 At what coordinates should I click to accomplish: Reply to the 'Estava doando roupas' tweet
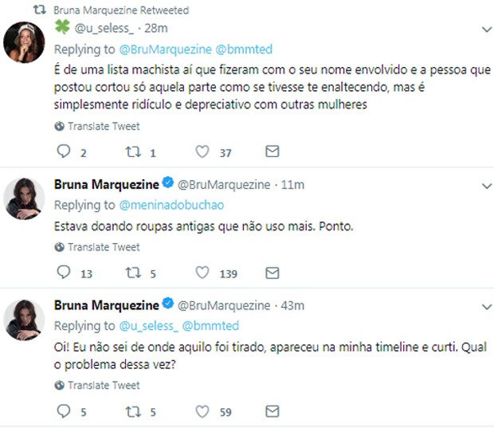pos(65,273)
